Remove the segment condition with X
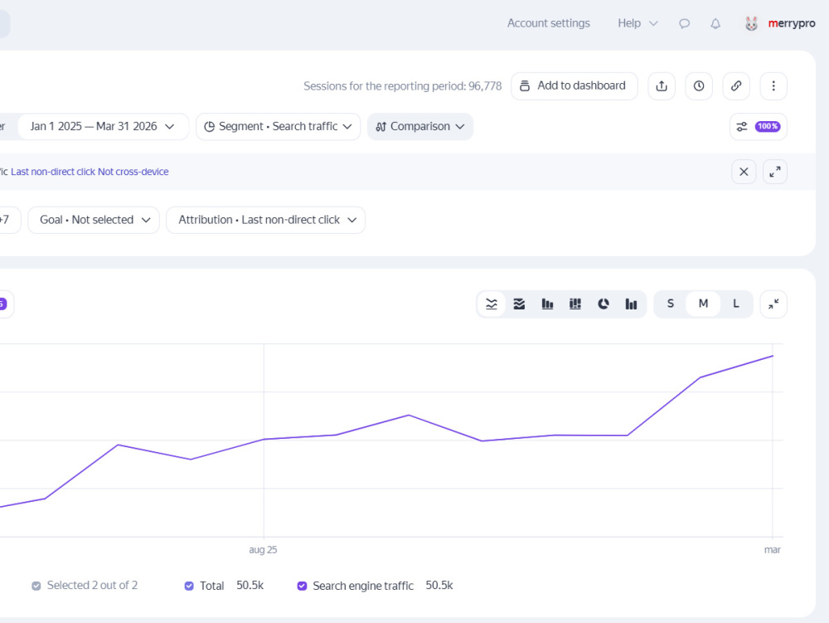 point(744,172)
